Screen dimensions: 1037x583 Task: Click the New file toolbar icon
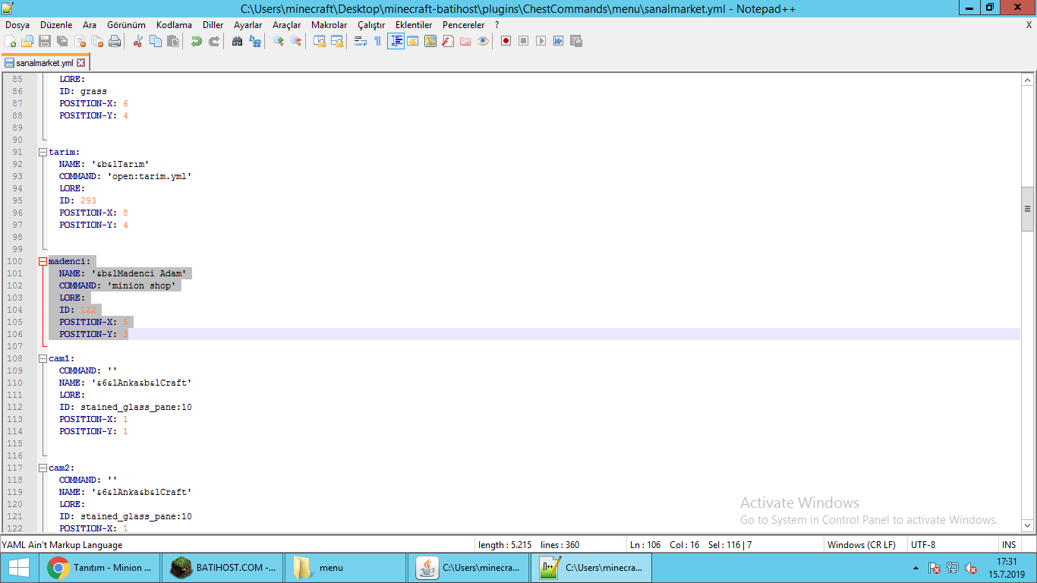click(x=11, y=41)
